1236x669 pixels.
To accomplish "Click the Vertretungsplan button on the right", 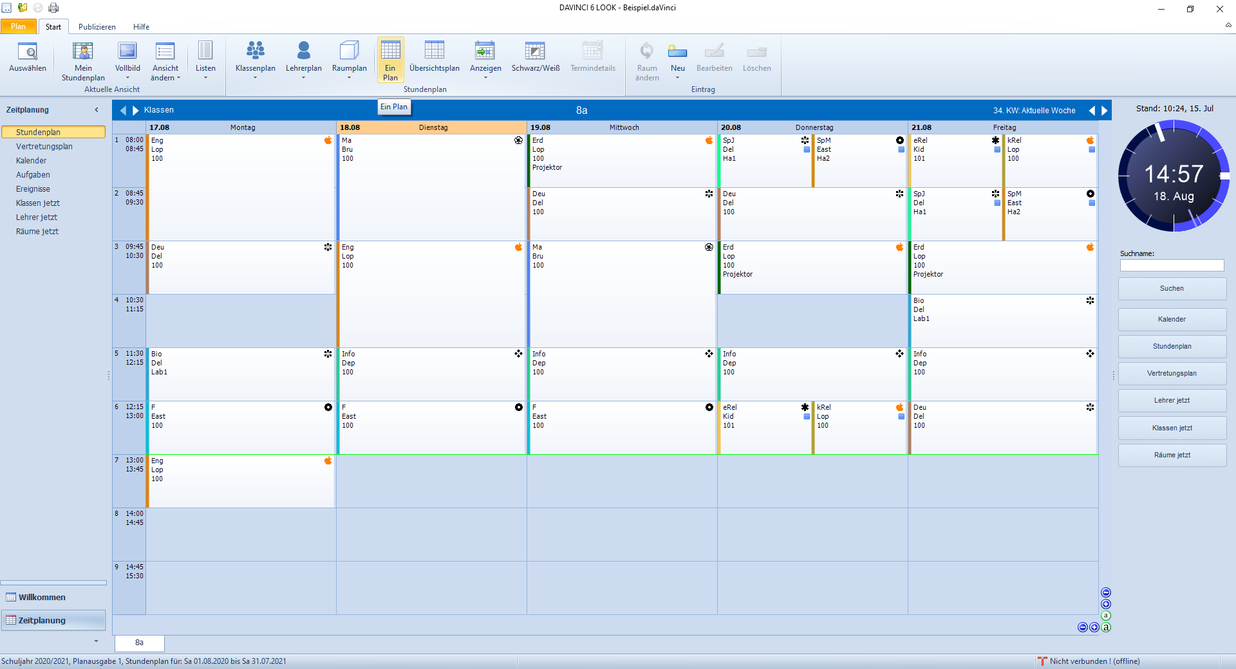I will (1172, 374).
